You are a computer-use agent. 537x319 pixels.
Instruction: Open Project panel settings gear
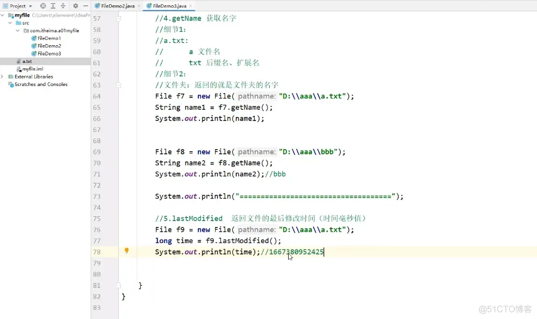(x=76, y=6)
